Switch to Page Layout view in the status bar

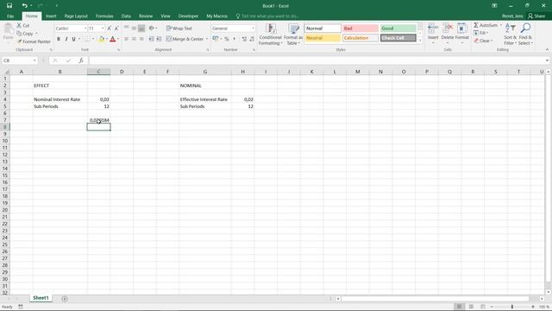[x=471, y=307]
